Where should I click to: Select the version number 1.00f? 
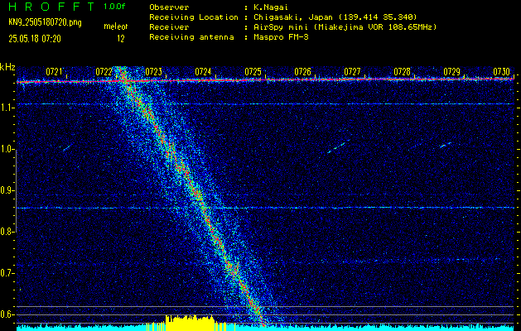pos(114,7)
